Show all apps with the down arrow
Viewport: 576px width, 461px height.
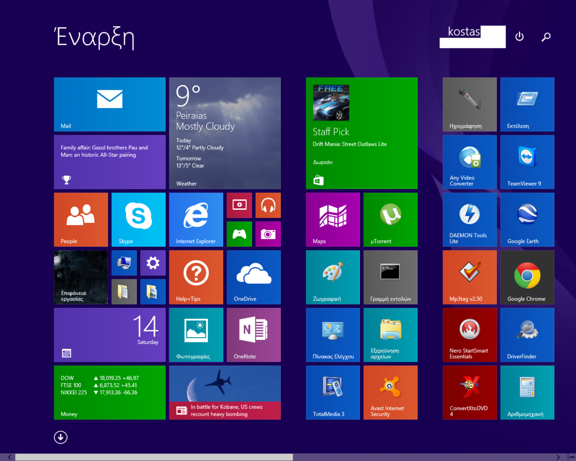pos(60,437)
